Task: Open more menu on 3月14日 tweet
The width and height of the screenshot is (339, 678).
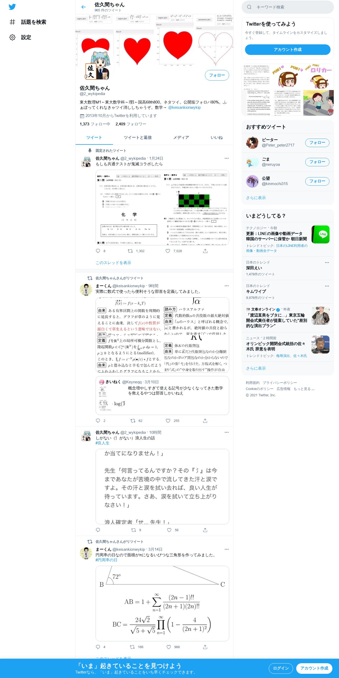Action: click(227, 549)
